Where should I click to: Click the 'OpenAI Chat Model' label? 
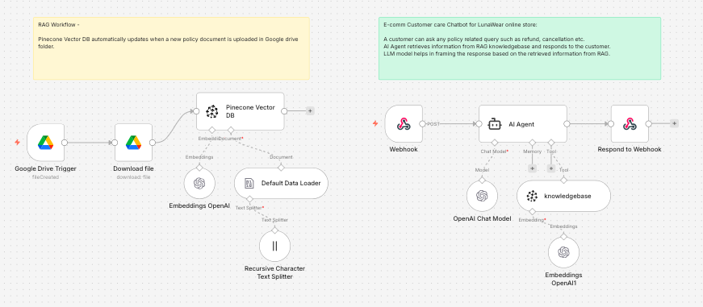(x=482, y=219)
